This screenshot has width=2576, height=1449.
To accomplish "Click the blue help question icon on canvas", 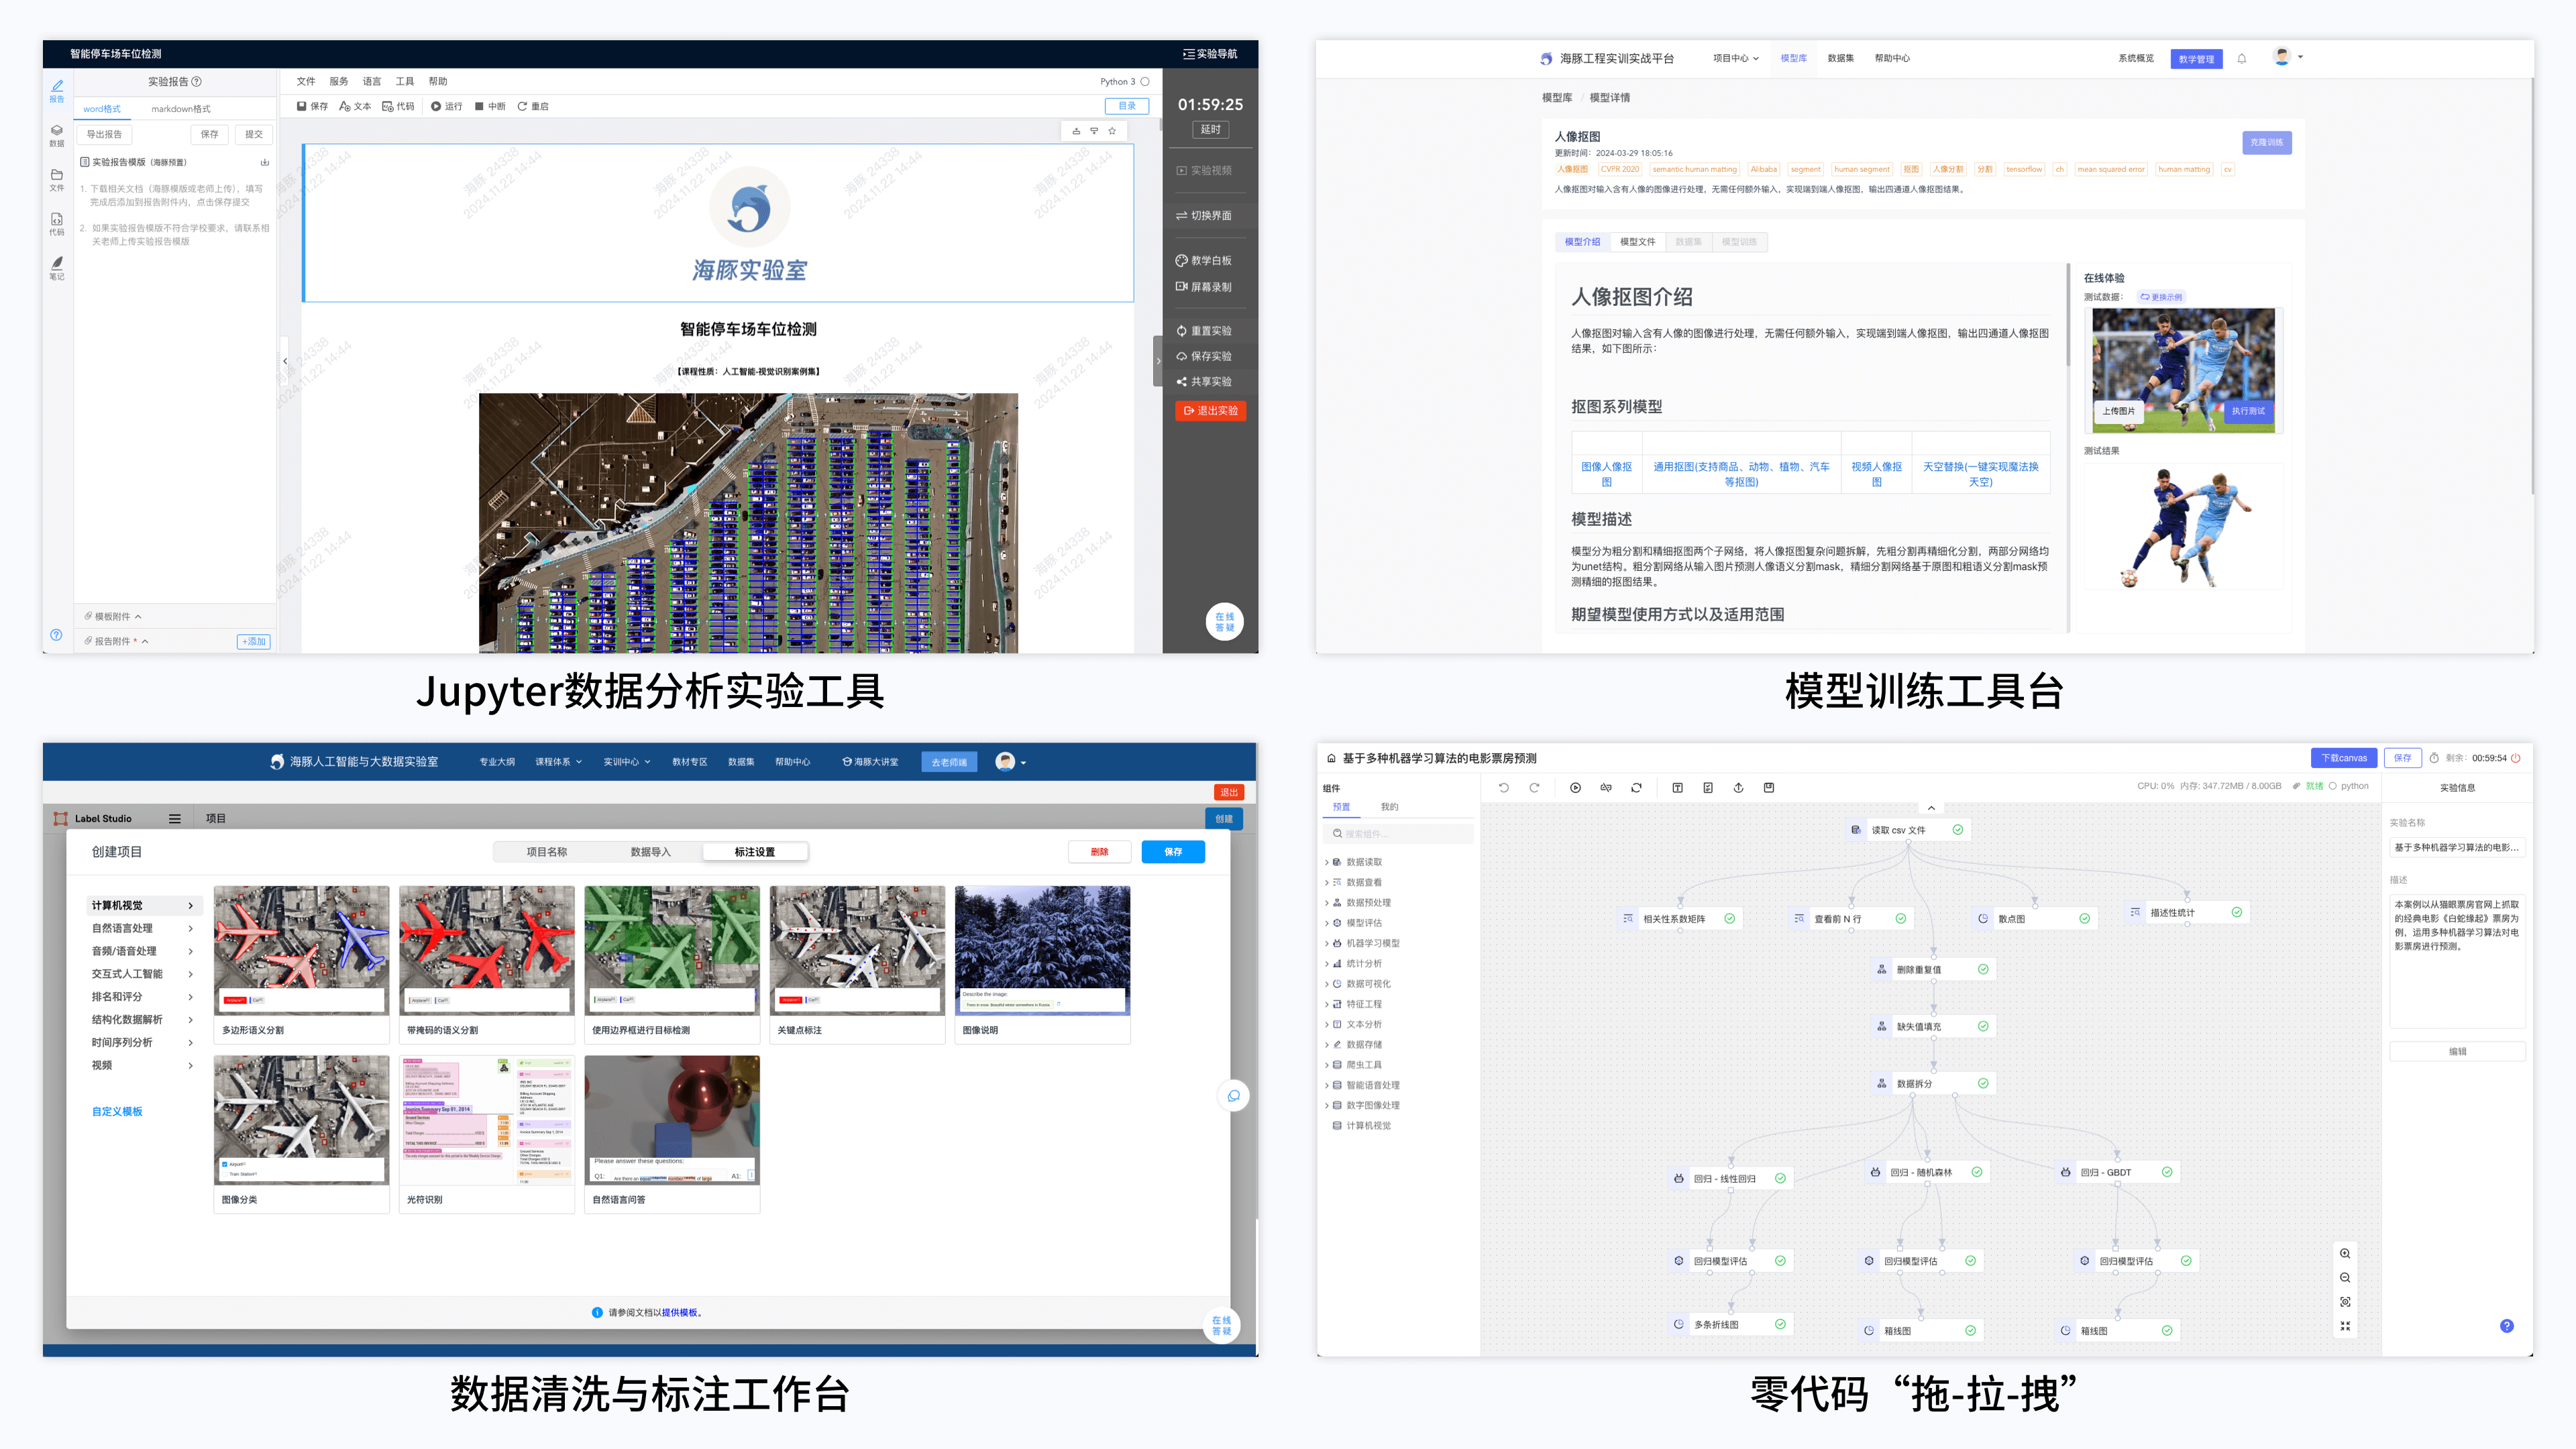I will [2506, 1326].
